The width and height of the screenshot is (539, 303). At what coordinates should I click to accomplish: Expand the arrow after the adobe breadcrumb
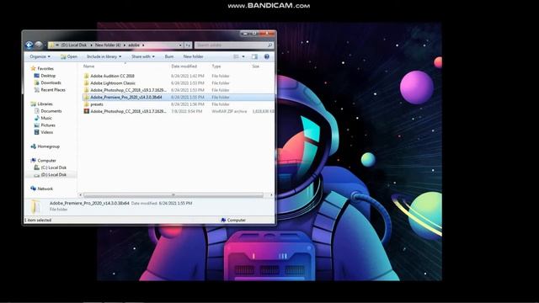[x=143, y=45]
